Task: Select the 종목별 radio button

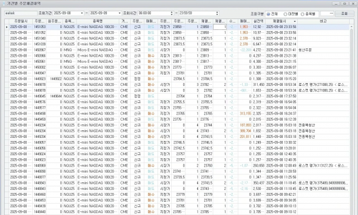Action: coord(303,14)
